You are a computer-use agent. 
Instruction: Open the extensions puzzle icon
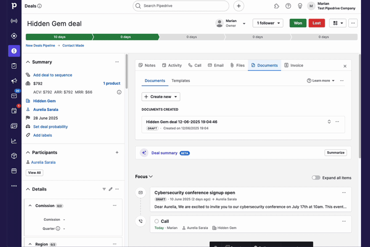pyautogui.click(x=276, y=6)
